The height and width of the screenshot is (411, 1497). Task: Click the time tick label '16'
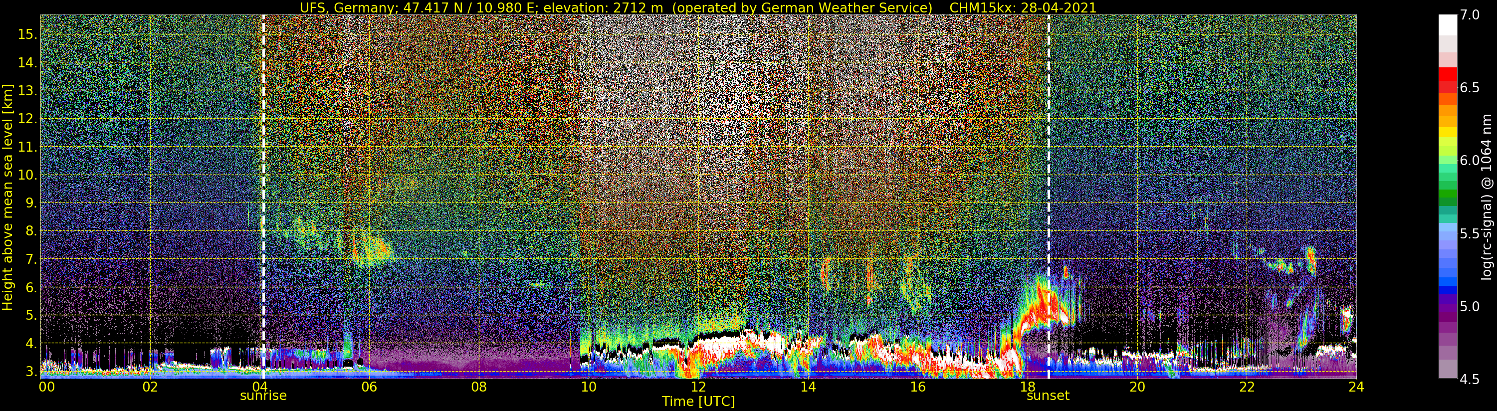[x=918, y=387]
